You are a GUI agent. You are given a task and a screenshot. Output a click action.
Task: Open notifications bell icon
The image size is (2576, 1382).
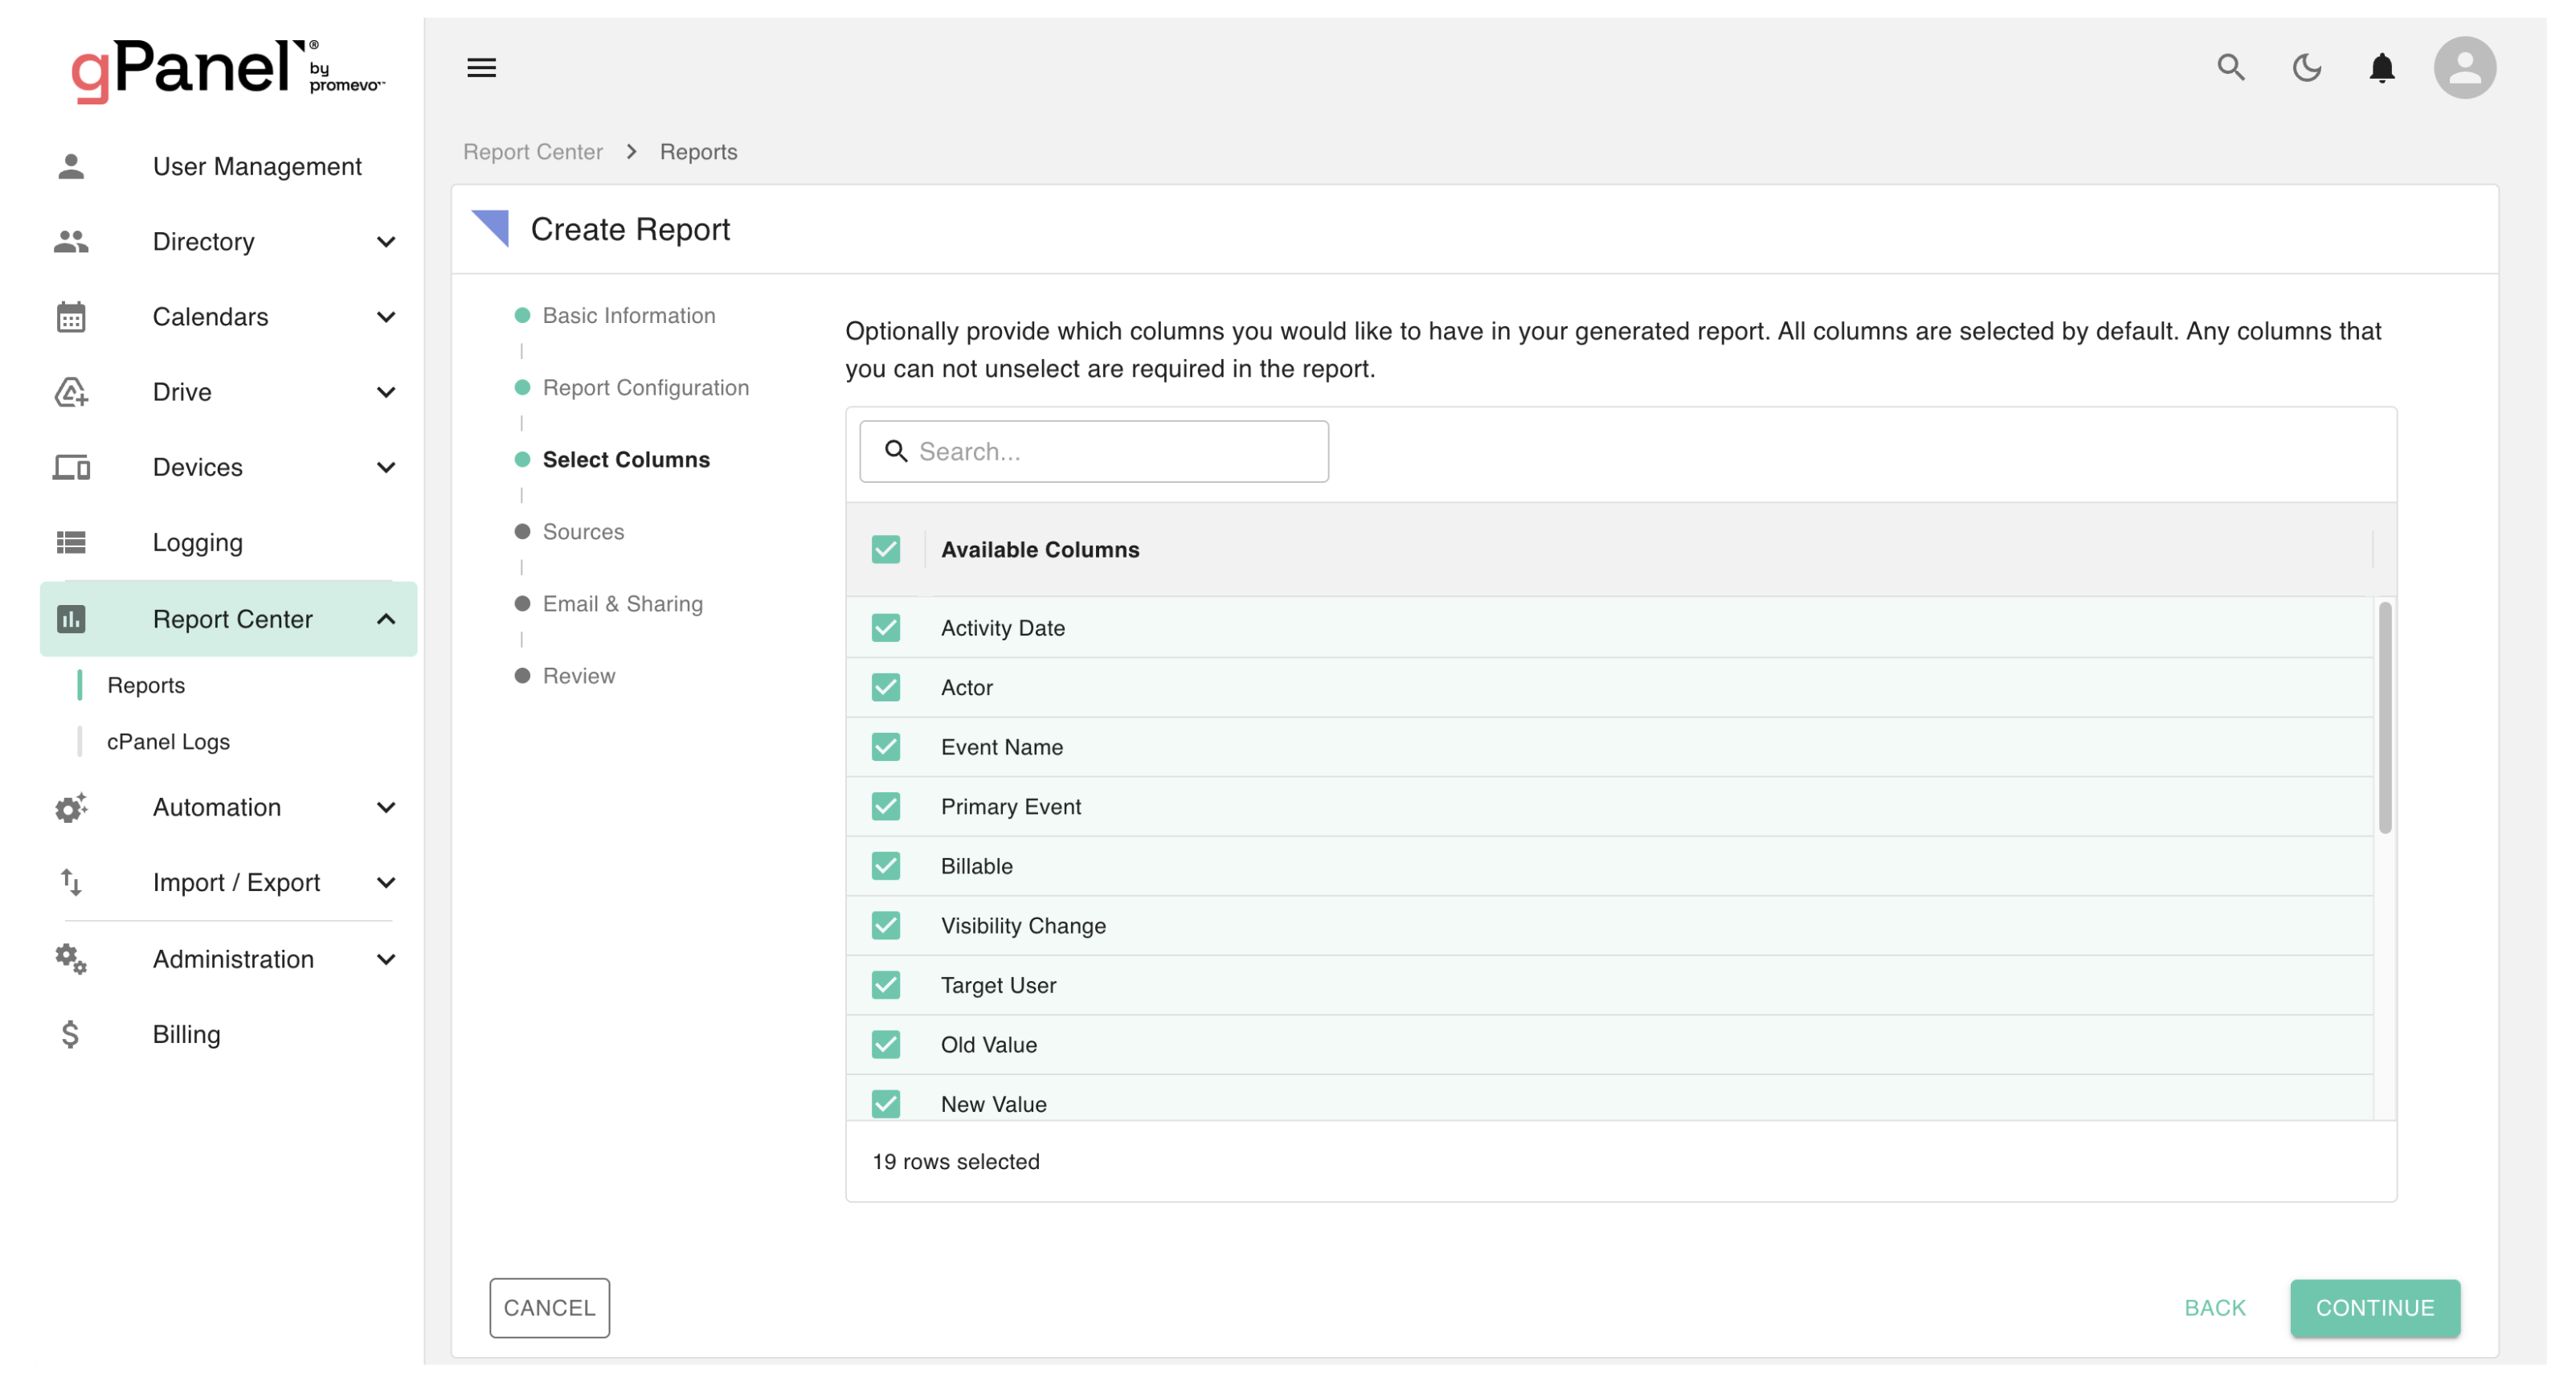[2382, 68]
